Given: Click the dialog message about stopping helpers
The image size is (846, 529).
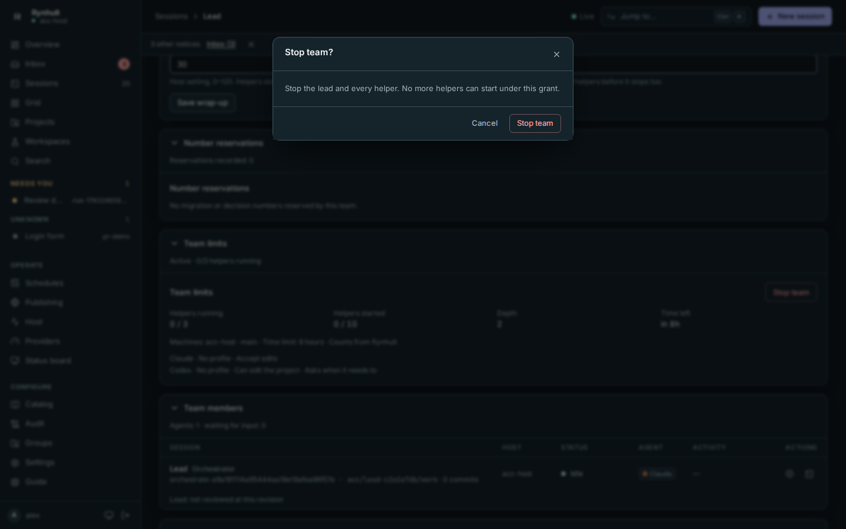Looking at the screenshot, I should 422,89.
